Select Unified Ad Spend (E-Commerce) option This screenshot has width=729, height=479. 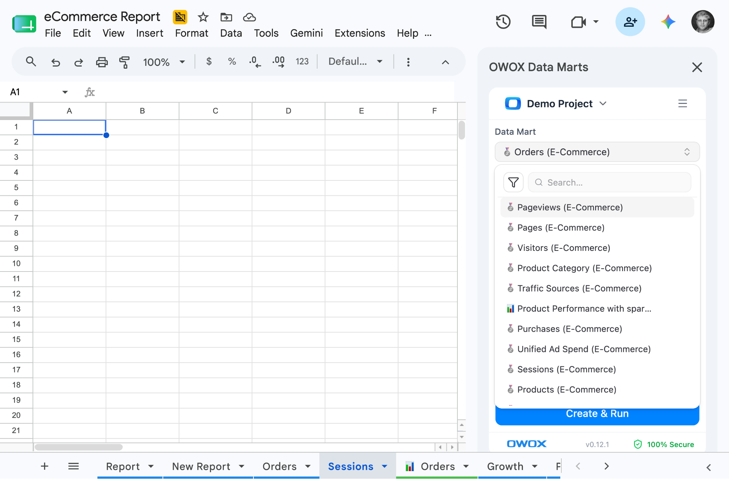coord(597,349)
